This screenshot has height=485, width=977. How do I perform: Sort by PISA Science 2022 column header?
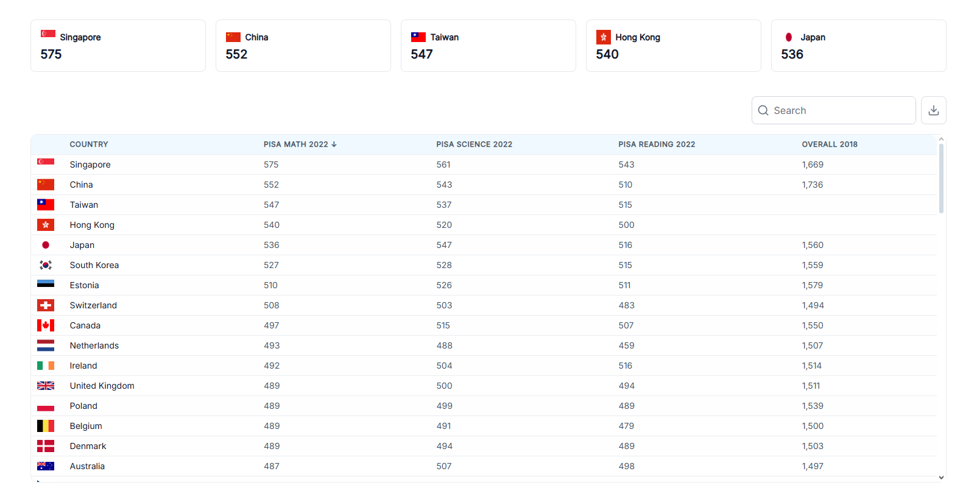(x=474, y=144)
